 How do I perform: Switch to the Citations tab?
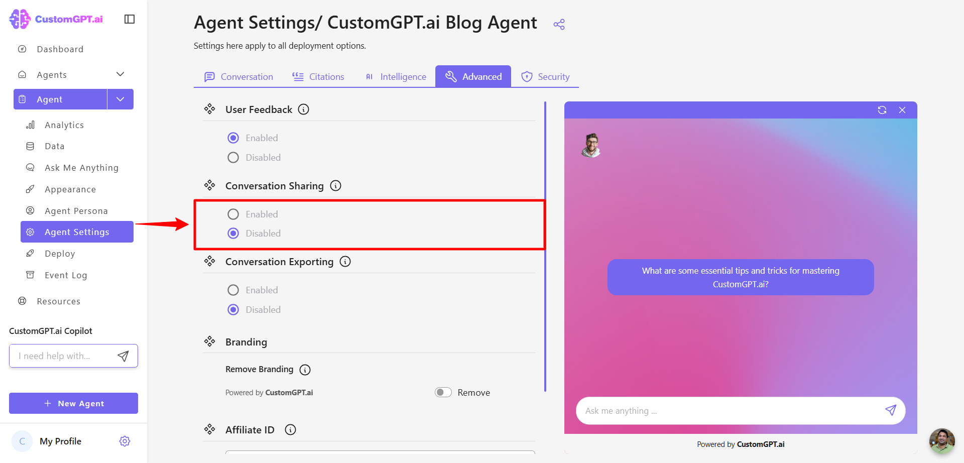[x=318, y=77]
